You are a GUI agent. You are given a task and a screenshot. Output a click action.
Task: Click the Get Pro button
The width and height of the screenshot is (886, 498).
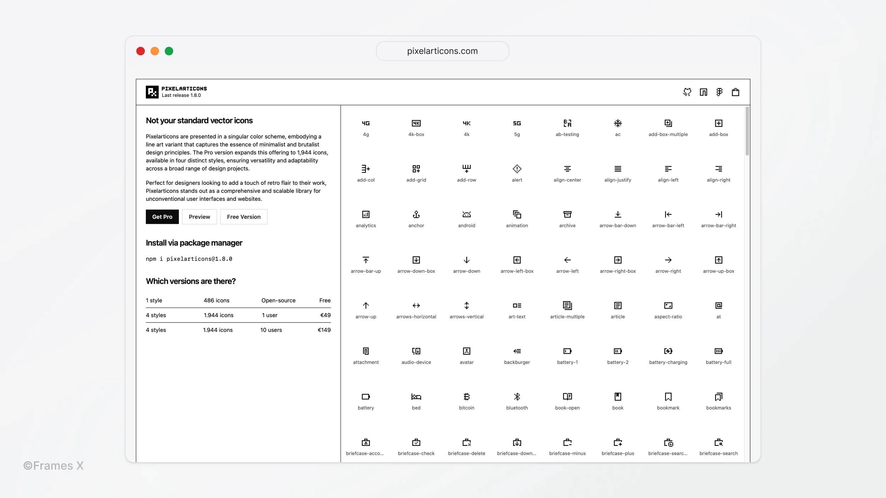(162, 216)
